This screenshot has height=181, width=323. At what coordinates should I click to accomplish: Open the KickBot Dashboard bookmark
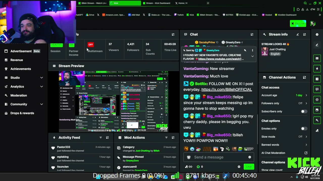285,15
